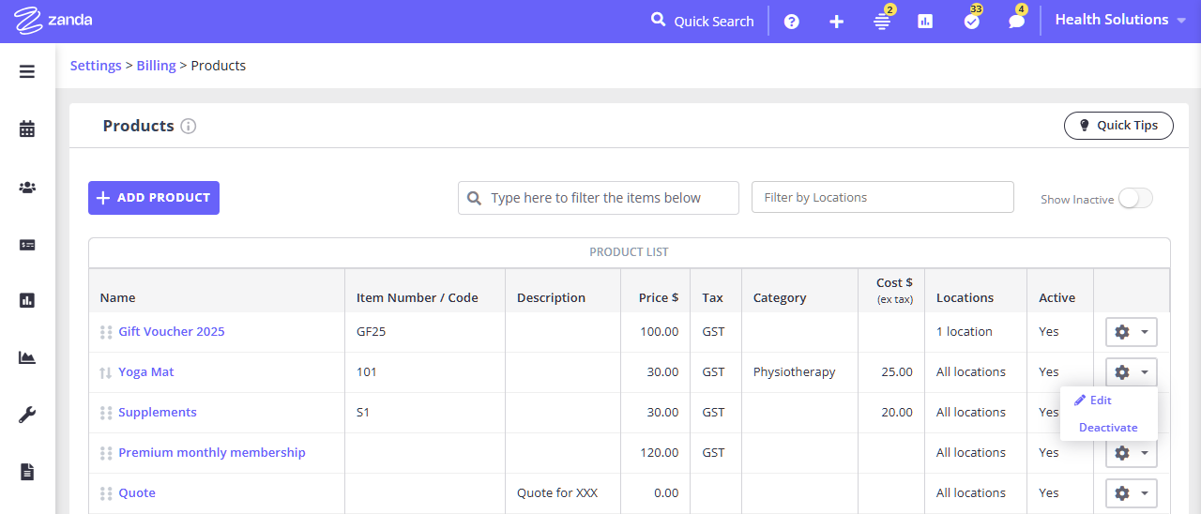Open the clients group icon in sidebar

point(27,188)
